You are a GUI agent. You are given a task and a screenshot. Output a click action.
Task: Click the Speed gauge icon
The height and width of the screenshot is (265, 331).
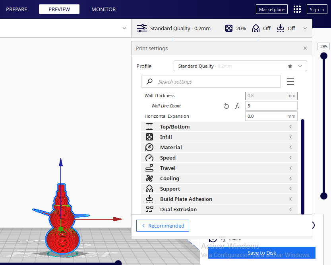coord(149,158)
